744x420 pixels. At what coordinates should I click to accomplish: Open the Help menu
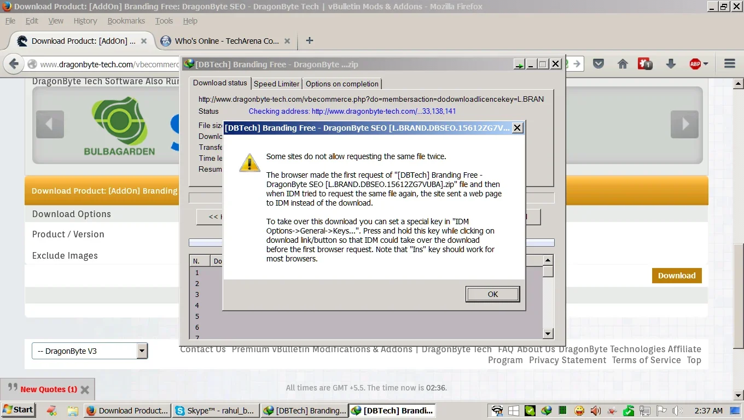pyautogui.click(x=190, y=21)
